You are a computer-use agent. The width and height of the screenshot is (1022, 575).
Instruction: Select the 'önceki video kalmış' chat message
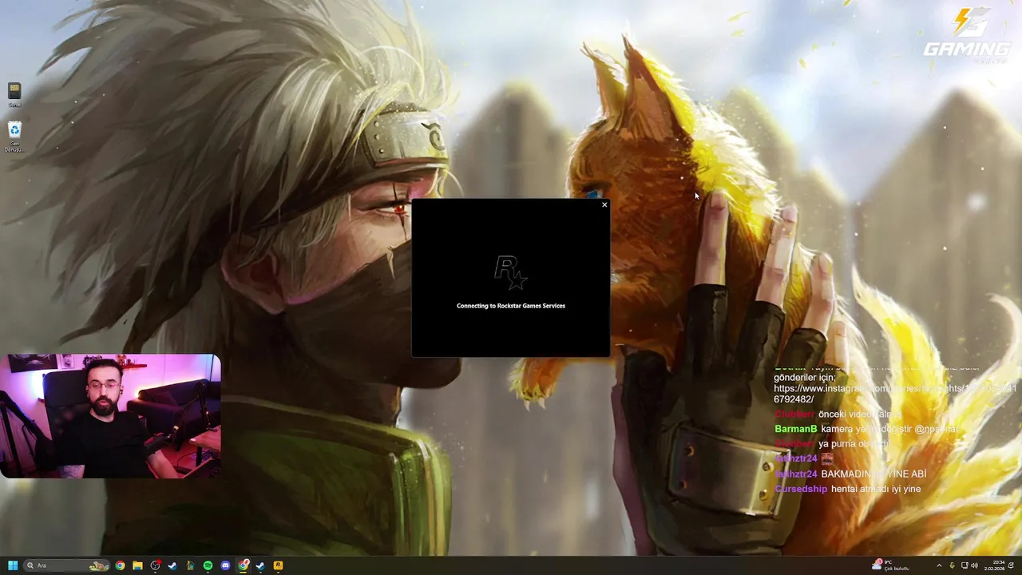(859, 414)
